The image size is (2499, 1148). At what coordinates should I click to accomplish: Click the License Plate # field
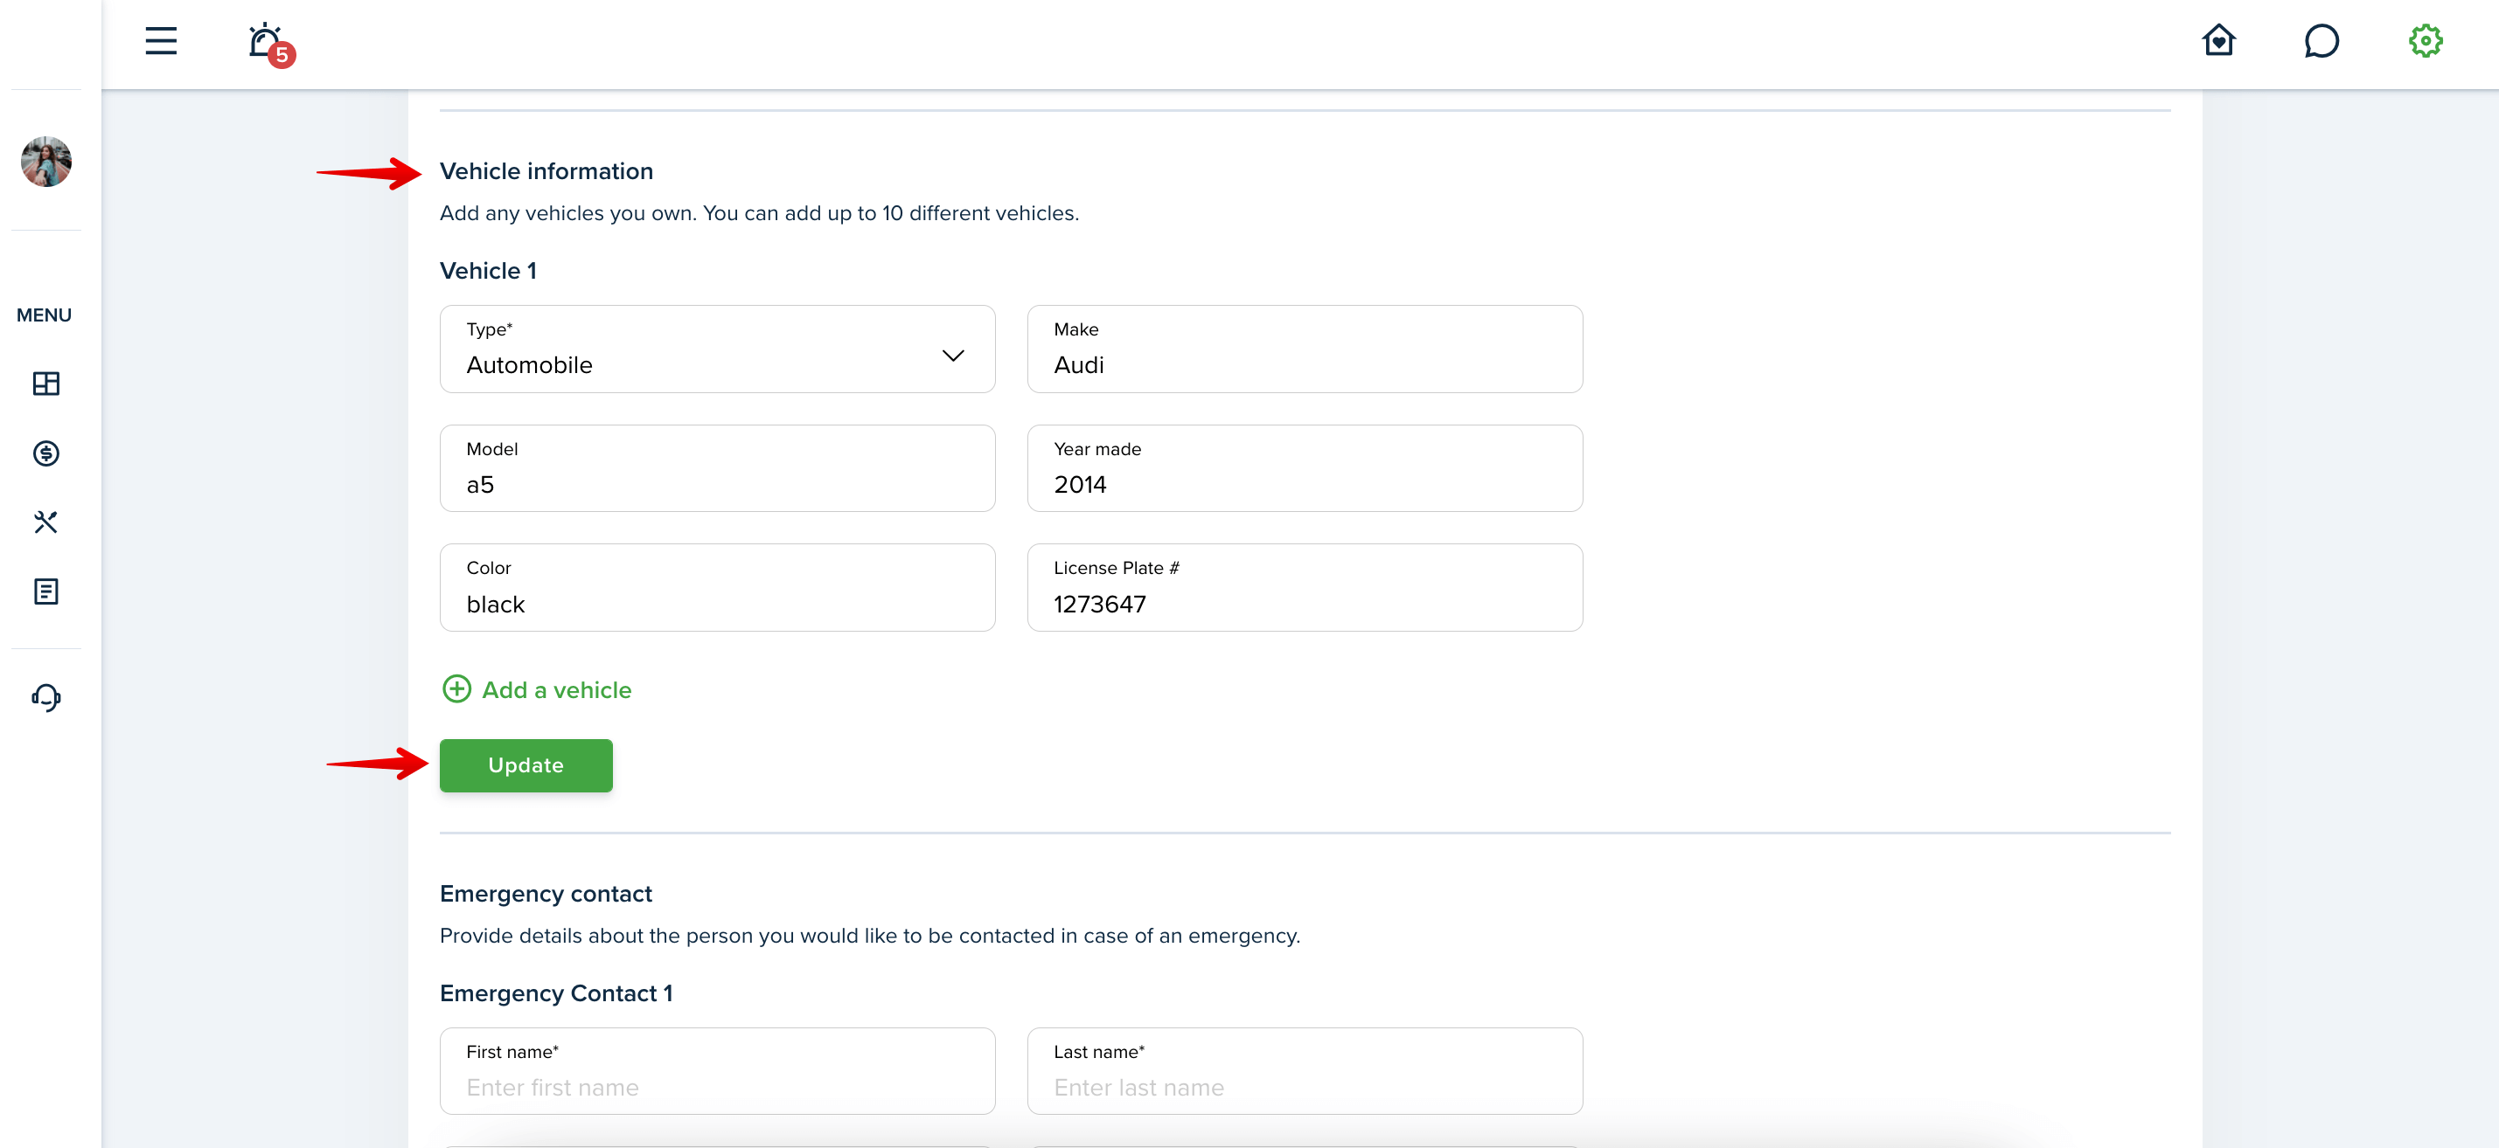[x=1305, y=588]
